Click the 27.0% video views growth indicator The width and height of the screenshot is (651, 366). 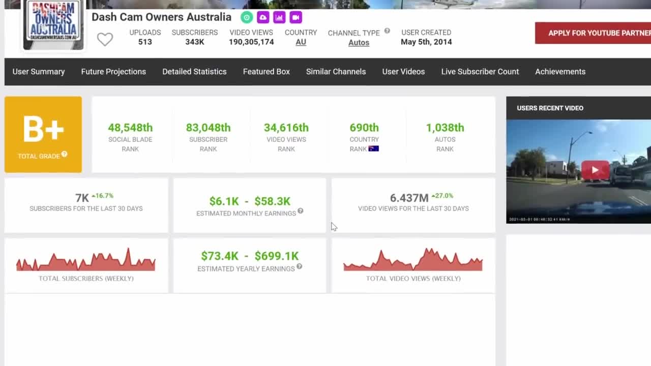pyautogui.click(x=442, y=196)
